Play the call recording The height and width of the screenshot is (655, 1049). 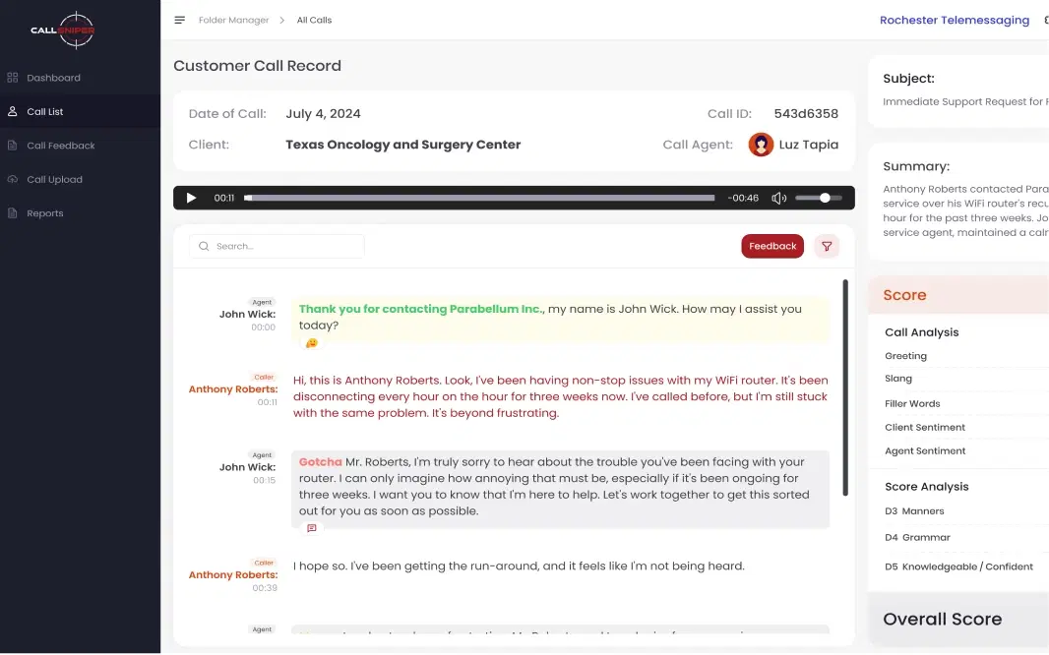(191, 198)
